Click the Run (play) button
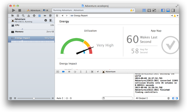Screen dimensions: 187x112 click(14, 10)
